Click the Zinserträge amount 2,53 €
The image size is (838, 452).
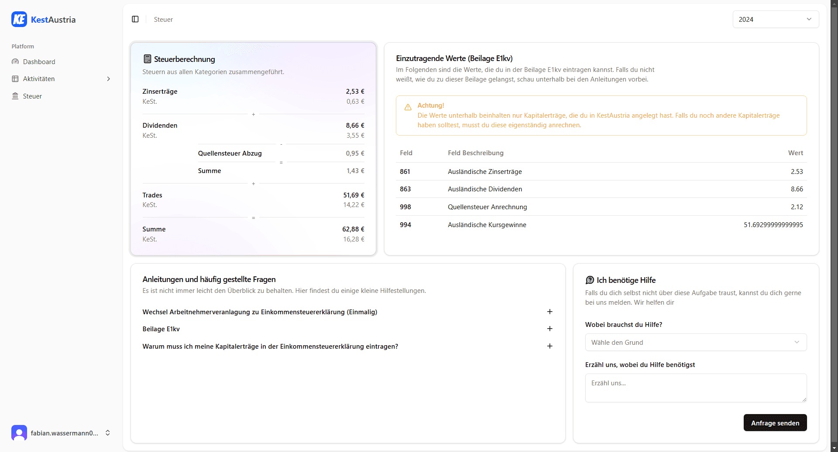pos(355,92)
